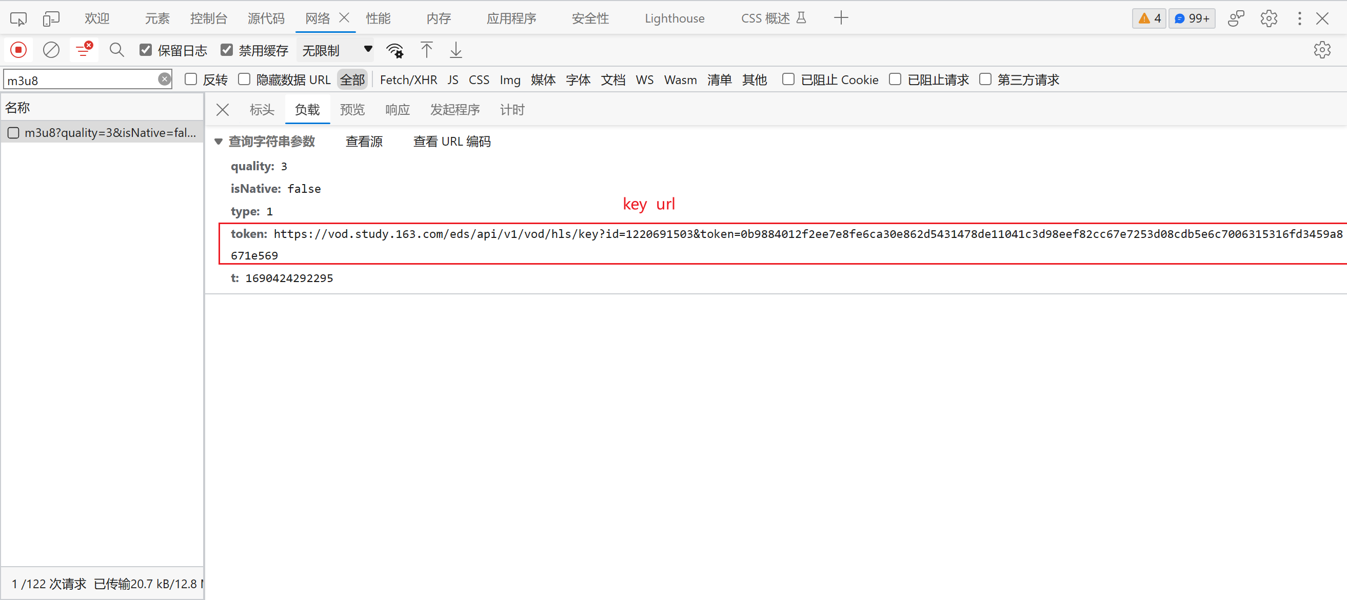Viewport: 1347px width, 600px height.
Task: Export HAR file
Action: 455,50
